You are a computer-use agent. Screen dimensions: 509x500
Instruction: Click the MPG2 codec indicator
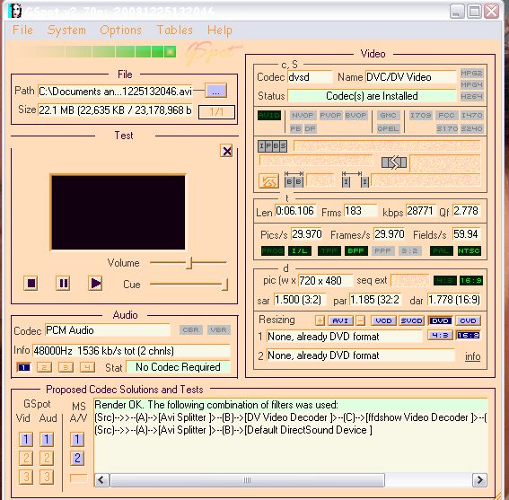coord(471,73)
